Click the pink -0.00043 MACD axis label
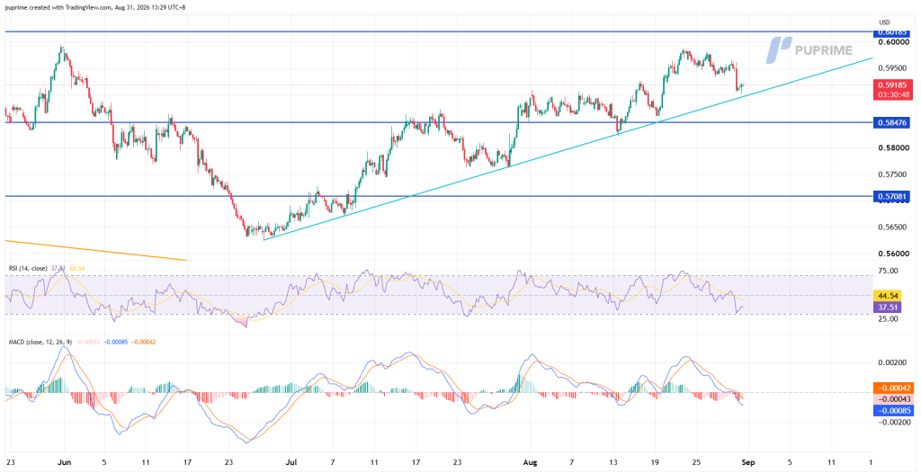The height and width of the screenshot is (473, 921). tap(891, 399)
